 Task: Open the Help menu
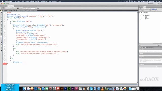(x=59, y=1)
